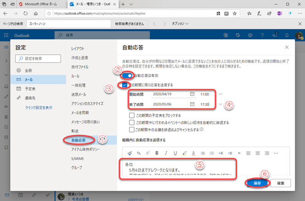The image size is (305, 201).
Task: Check auto-decline new invitations box
Action: click(x=132, y=122)
